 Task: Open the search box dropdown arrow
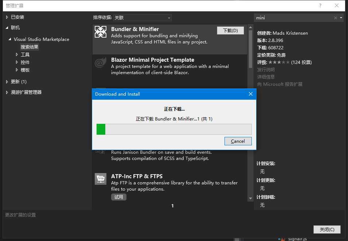click(341, 18)
